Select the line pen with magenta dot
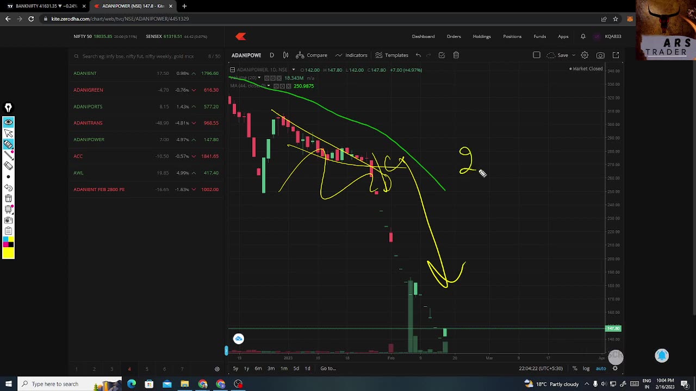The image size is (696, 391). 8,155
